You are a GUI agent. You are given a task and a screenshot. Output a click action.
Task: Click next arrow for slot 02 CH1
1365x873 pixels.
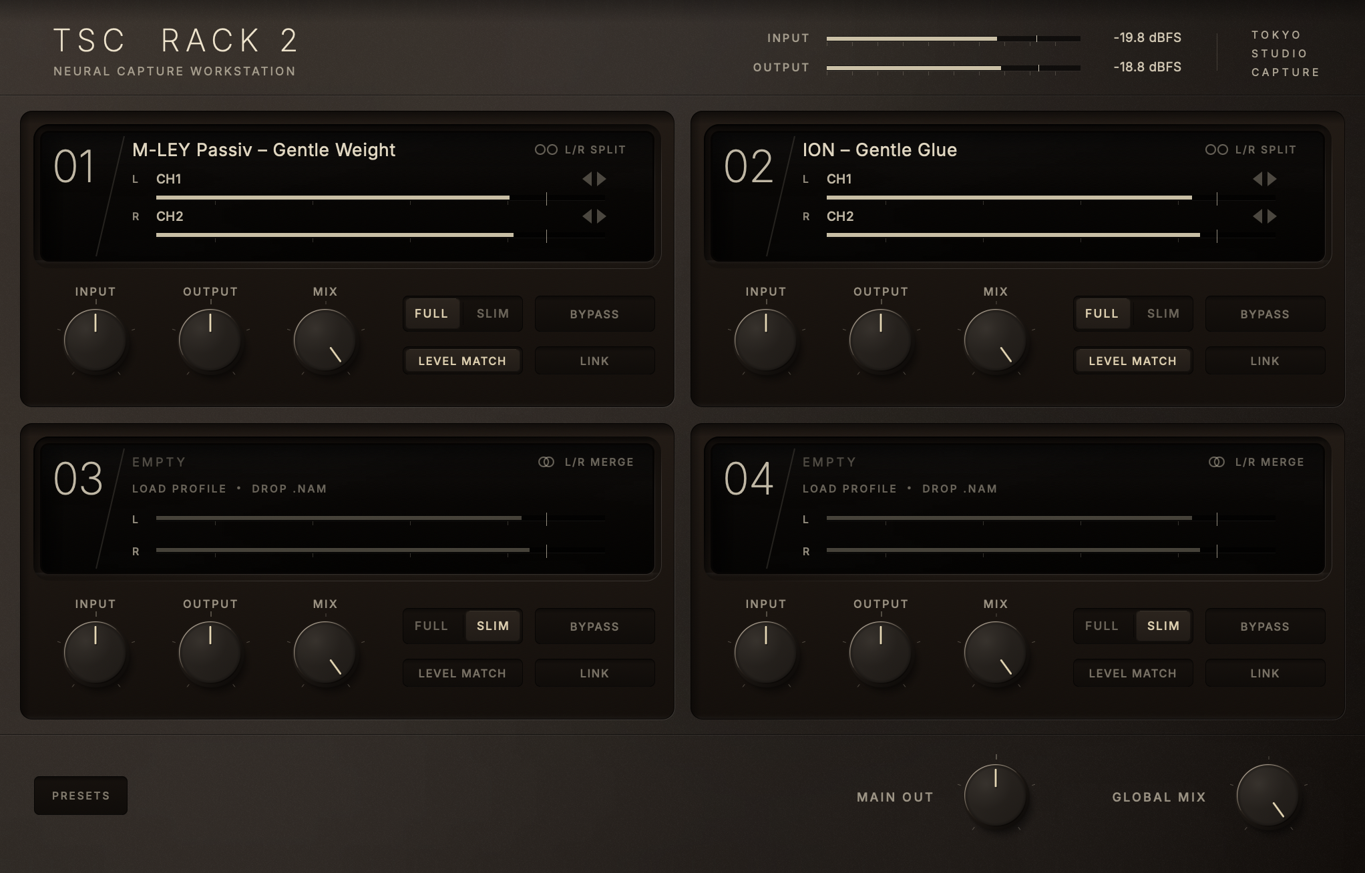1272,179
